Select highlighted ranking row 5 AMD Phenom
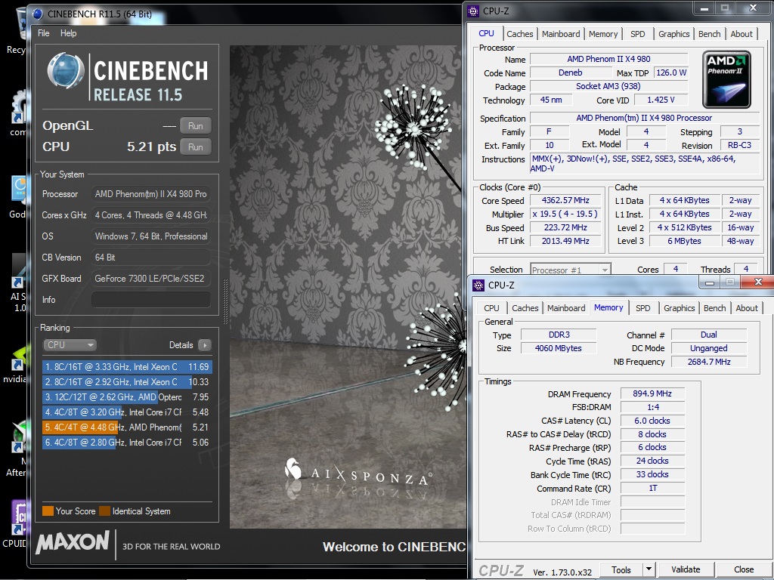The image size is (774, 580). pyautogui.click(x=127, y=427)
